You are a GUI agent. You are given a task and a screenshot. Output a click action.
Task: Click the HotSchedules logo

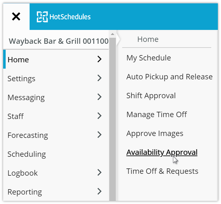[x=64, y=17]
